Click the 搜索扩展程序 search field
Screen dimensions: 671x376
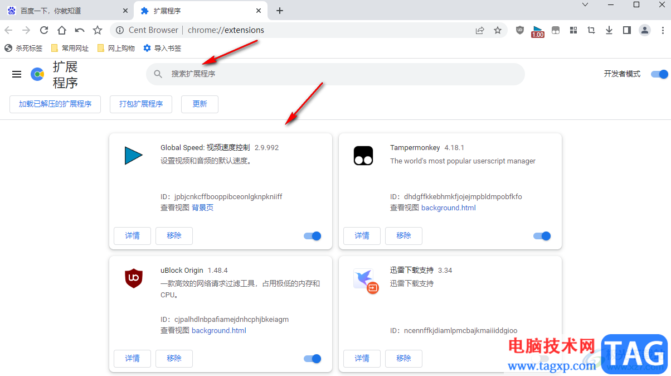click(335, 74)
